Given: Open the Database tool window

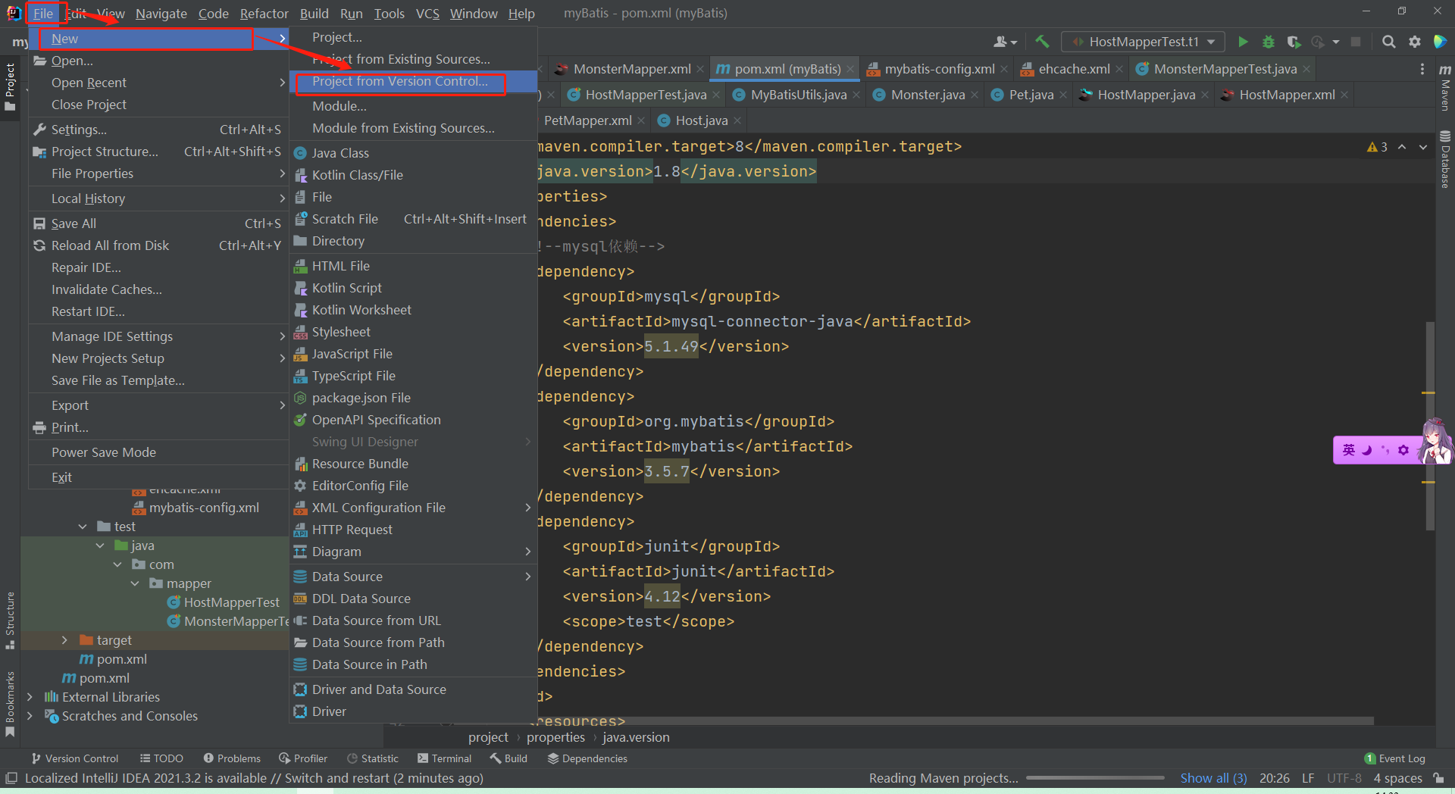Looking at the screenshot, I should coord(1445,159).
